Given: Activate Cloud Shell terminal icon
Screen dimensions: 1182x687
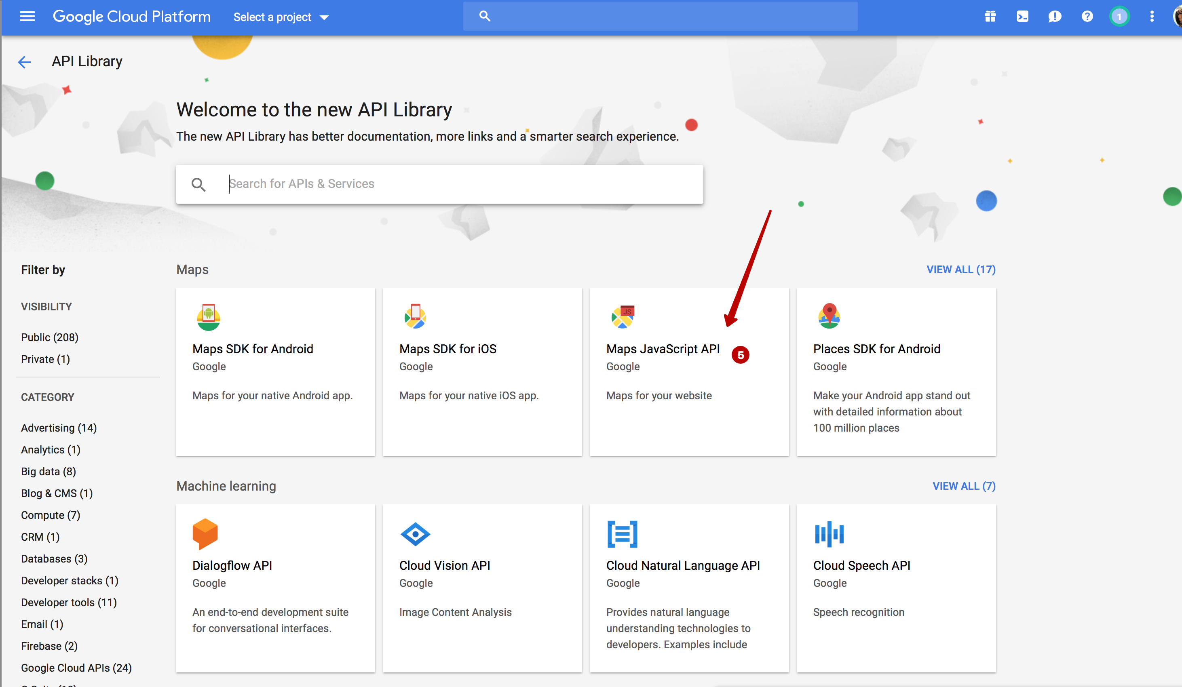Looking at the screenshot, I should tap(1022, 17).
